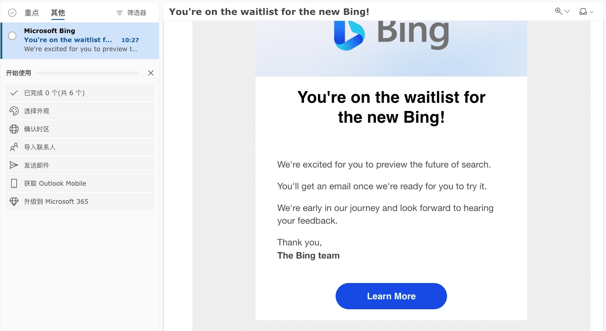
Task: Click the palette icon for 选择外观
Action: click(14, 111)
